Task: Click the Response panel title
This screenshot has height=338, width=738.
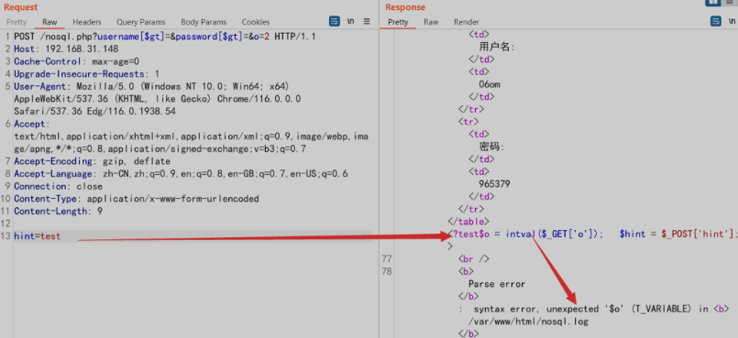Action: pos(405,7)
